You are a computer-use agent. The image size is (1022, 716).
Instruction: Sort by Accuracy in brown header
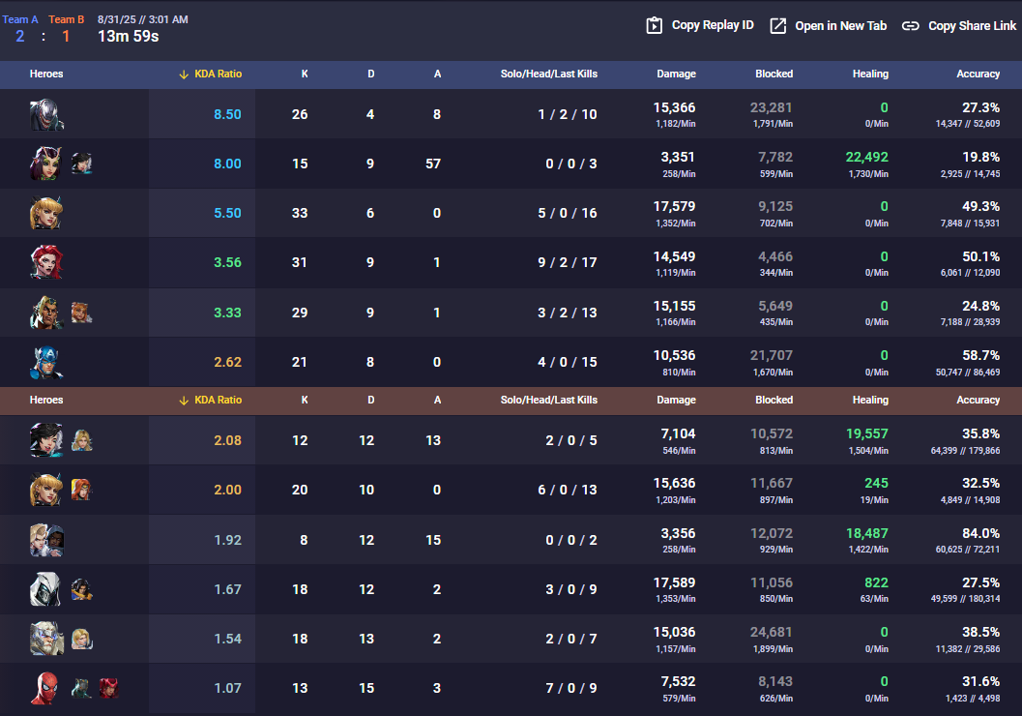click(x=978, y=400)
